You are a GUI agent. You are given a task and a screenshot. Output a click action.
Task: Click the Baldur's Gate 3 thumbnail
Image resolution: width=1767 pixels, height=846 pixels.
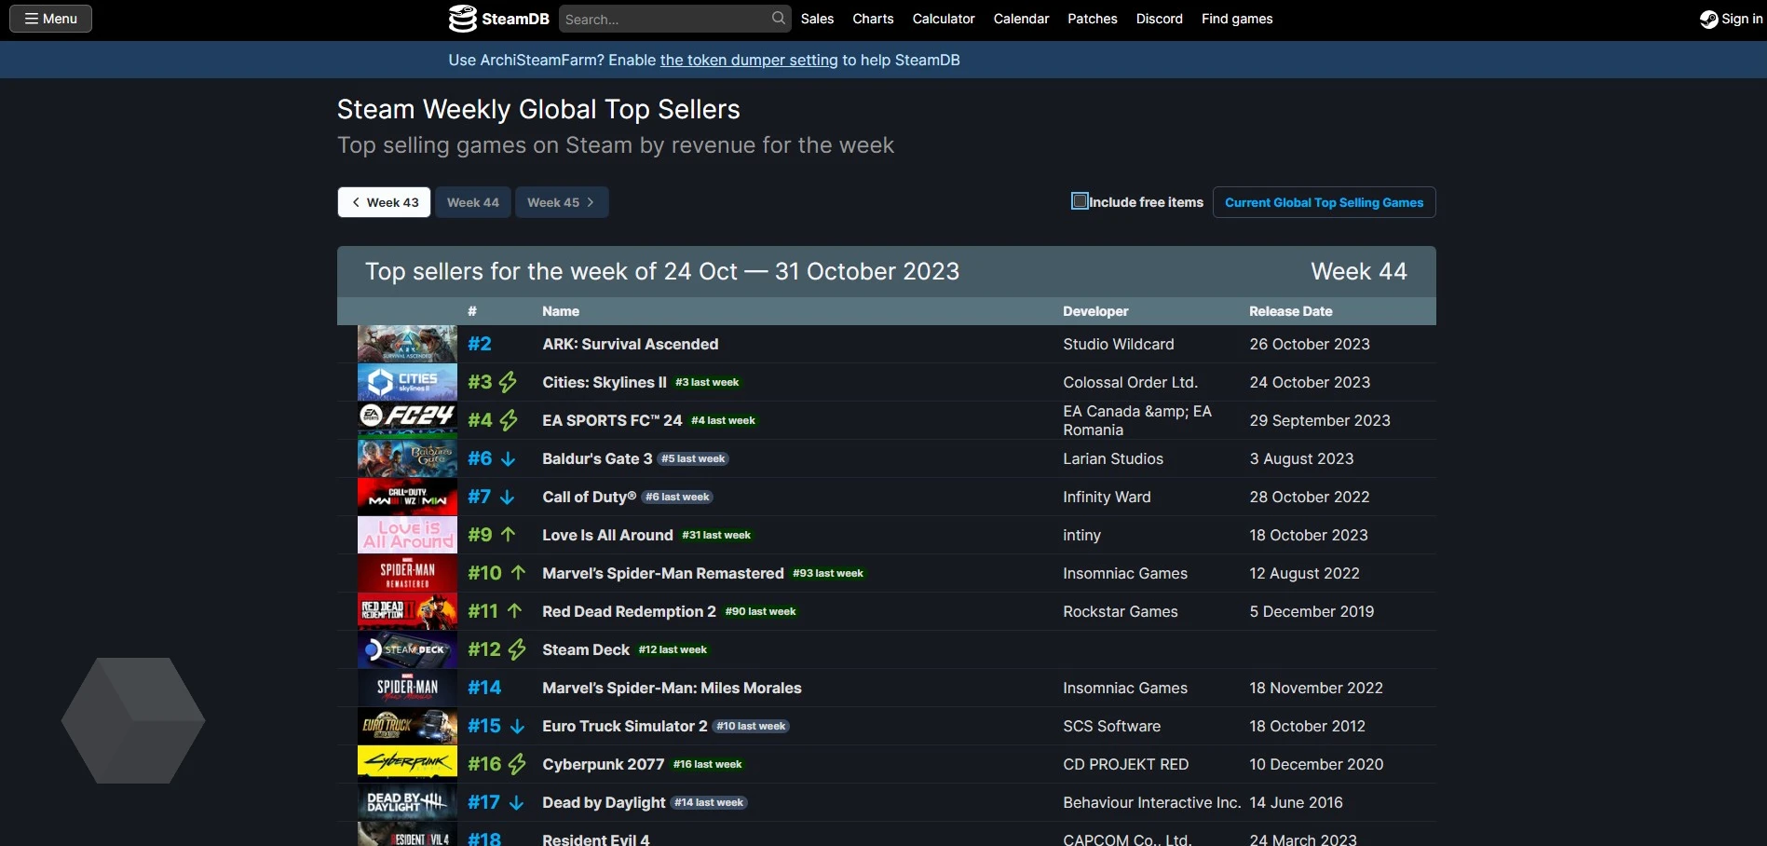(x=407, y=458)
